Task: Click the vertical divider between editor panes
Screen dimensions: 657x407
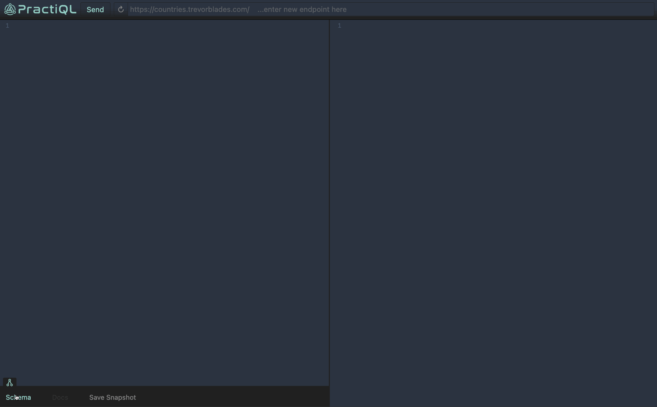Action: 329,198
